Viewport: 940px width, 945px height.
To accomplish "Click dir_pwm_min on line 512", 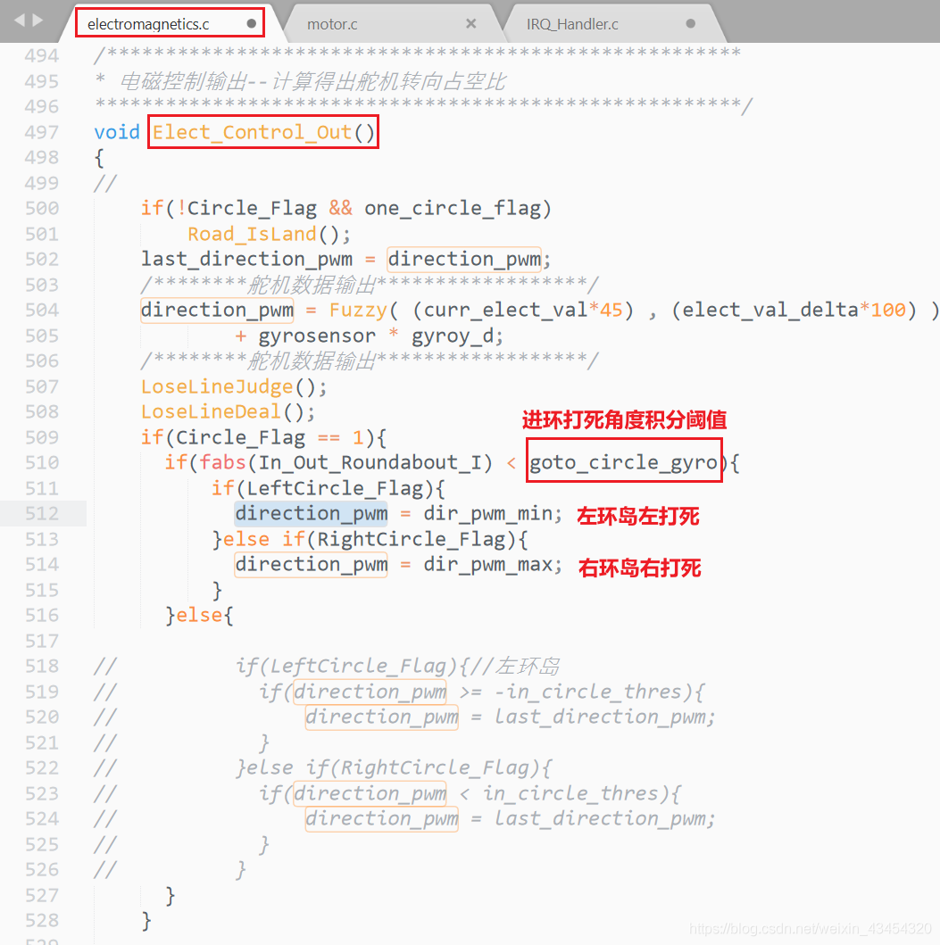I will (x=487, y=513).
